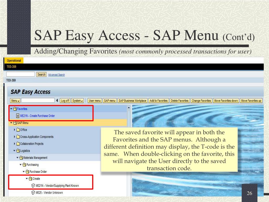Open the System dropdown button

coord(77,101)
